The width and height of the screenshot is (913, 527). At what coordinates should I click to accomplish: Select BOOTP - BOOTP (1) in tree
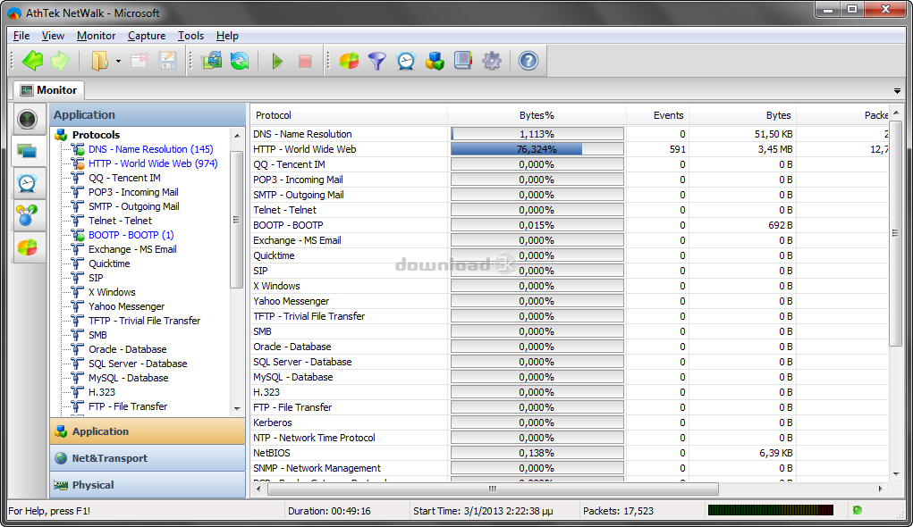[x=131, y=235]
